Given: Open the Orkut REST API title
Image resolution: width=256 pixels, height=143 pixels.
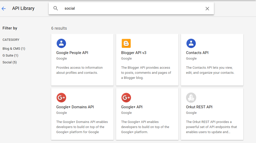Looking at the screenshot, I should click(199, 107).
